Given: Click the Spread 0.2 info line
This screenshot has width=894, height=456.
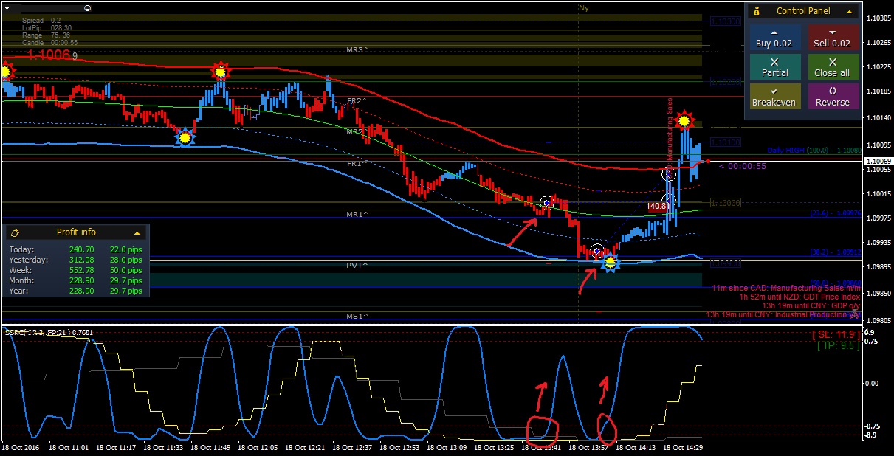Looking at the screenshot, I should click(42, 21).
